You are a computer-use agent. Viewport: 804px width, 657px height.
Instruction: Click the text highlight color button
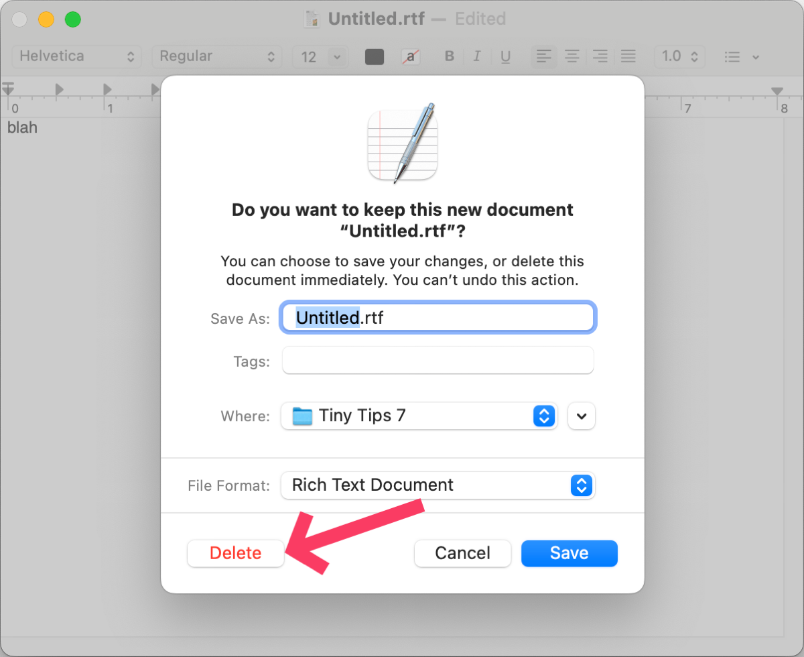pos(410,56)
